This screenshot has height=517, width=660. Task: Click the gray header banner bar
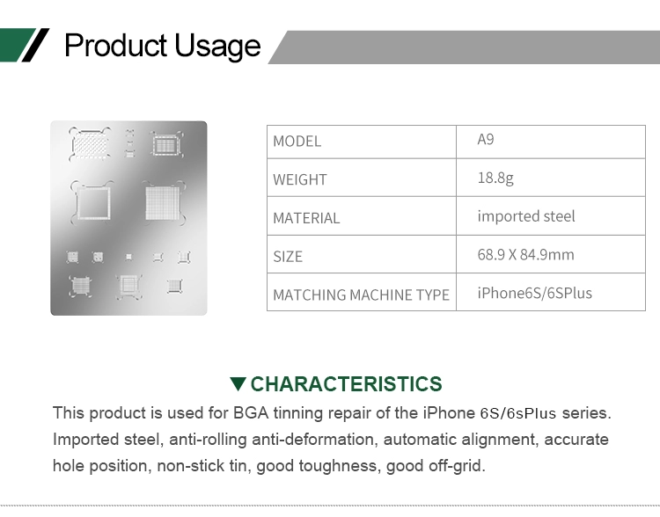click(x=464, y=47)
